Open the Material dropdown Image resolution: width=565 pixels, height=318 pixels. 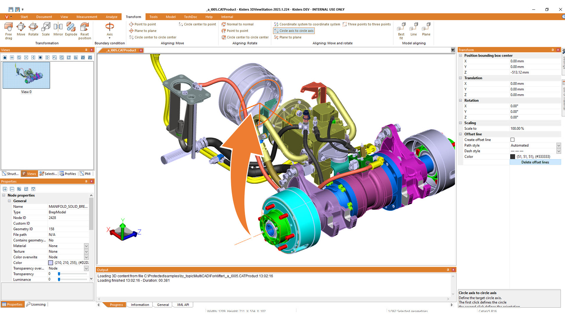coord(86,246)
